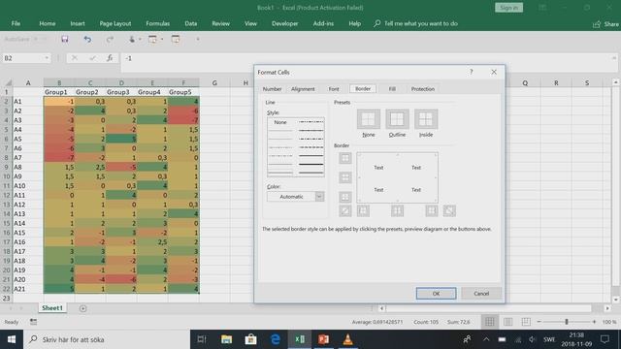
Task: Add a new sheet with the plus icon
Action: pyautogui.click(x=82, y=308)
